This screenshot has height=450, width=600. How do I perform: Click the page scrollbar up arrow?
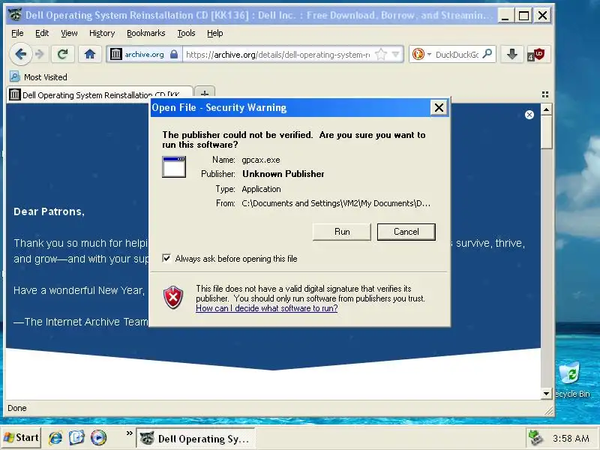coord(546,109)
